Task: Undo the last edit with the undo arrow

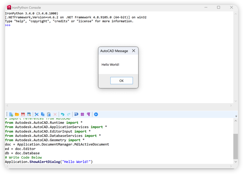Action: pos(62,114)
